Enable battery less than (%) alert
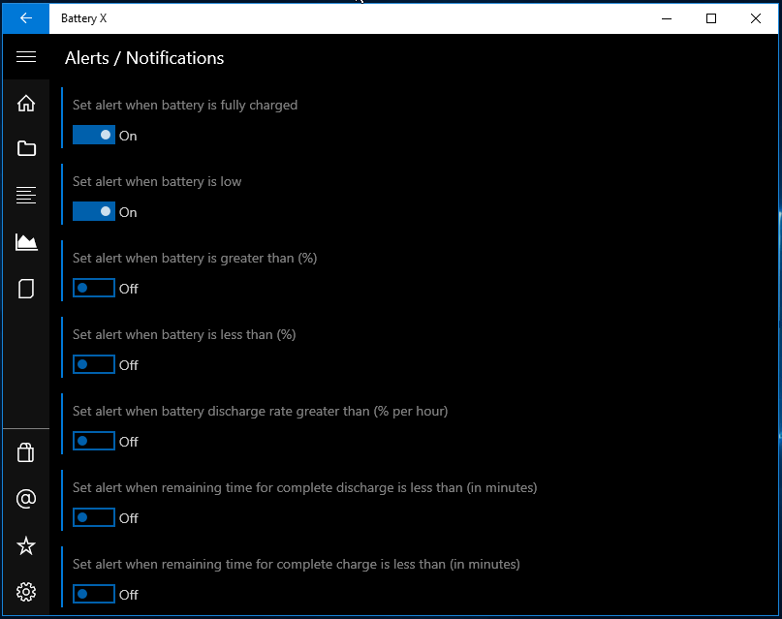Image resolution: width=782 pixels, height=619 pixels. (94, 365)
